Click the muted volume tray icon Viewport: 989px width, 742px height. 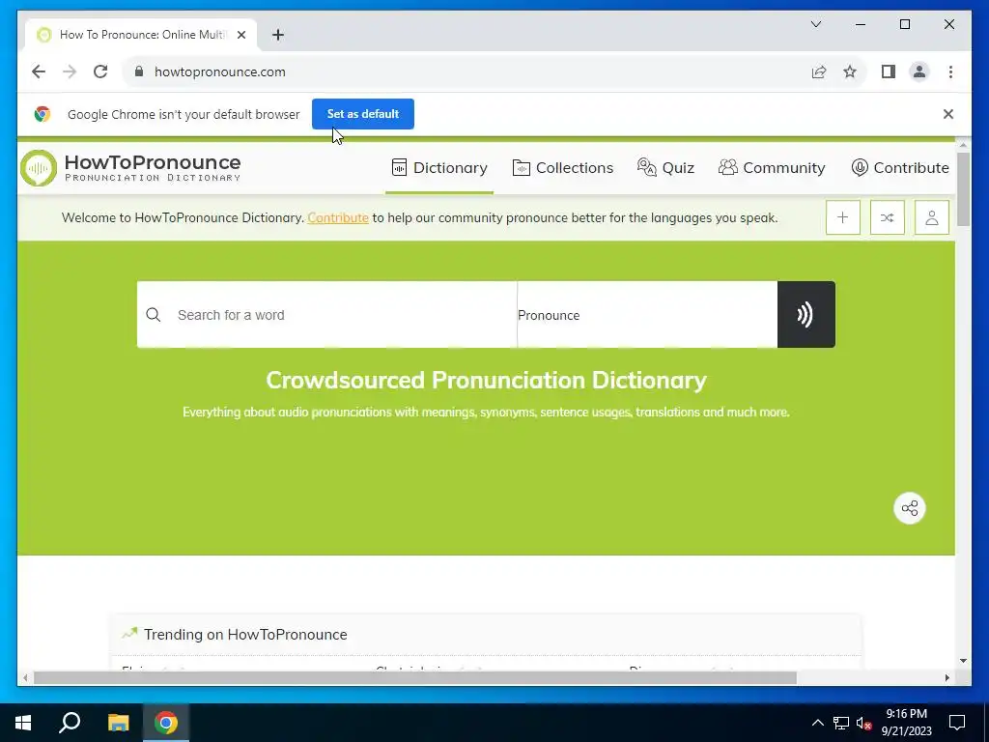point(864,723)
